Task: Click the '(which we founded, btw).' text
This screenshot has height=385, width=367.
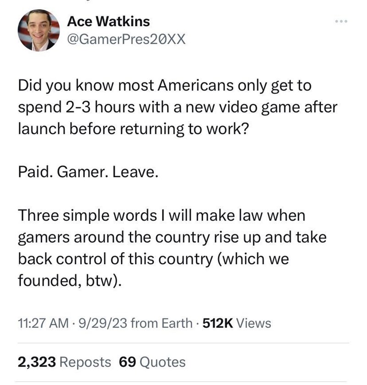Action: (x=154, y=270)
